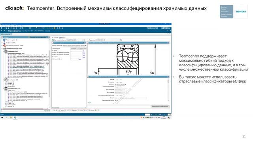Viewport: 253px width, 142px height.
Task: Collapse the Стандартные изделия tree node
Action: 2,49
